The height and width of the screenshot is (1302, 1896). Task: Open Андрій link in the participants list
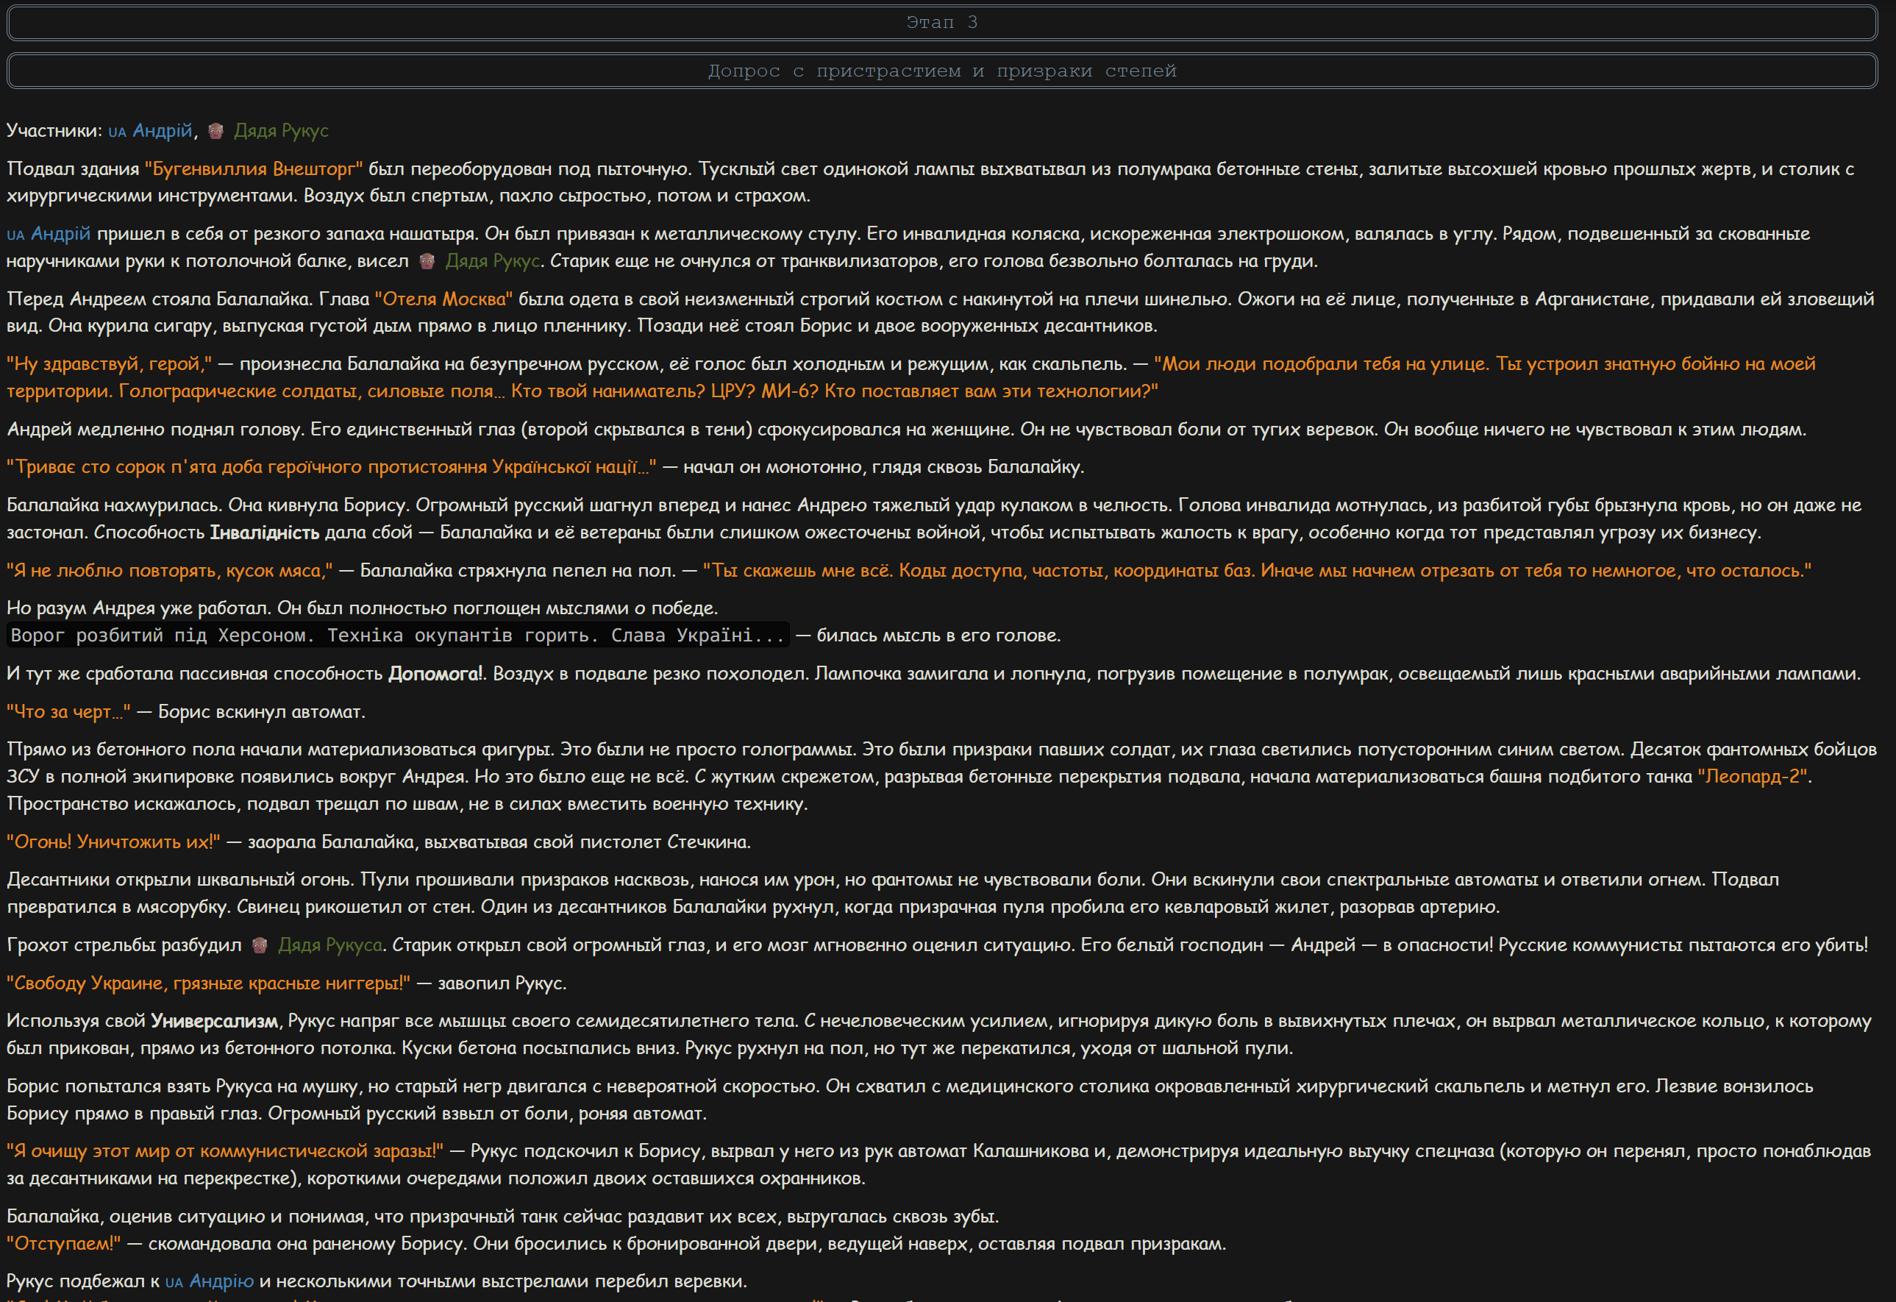(x=163, y=130)
